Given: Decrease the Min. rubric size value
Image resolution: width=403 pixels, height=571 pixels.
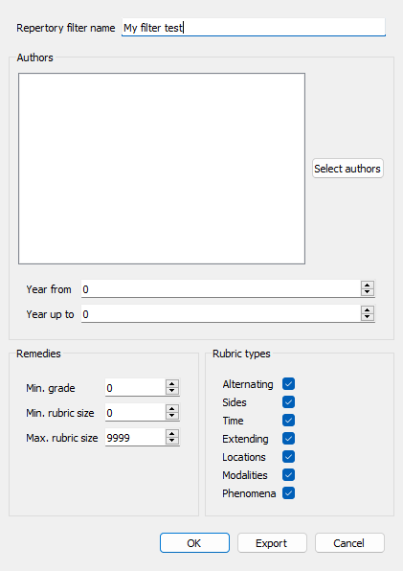Looking at the screenshot, I should click(172, 416).
